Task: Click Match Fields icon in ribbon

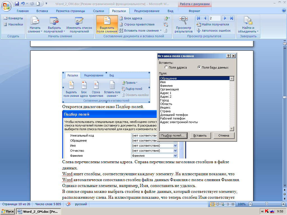Action: tap(166, 24)
